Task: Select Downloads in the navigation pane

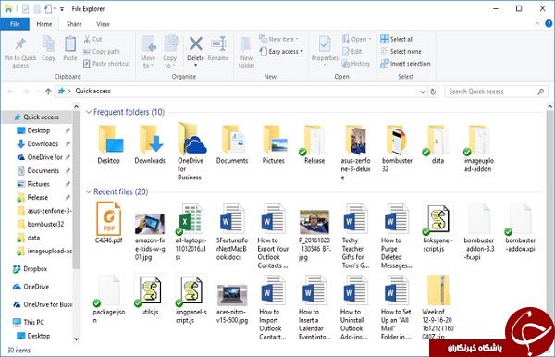Action: (43, 143)
